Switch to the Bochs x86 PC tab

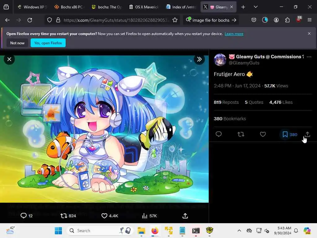pyautogui.click(x=70, y=7)
